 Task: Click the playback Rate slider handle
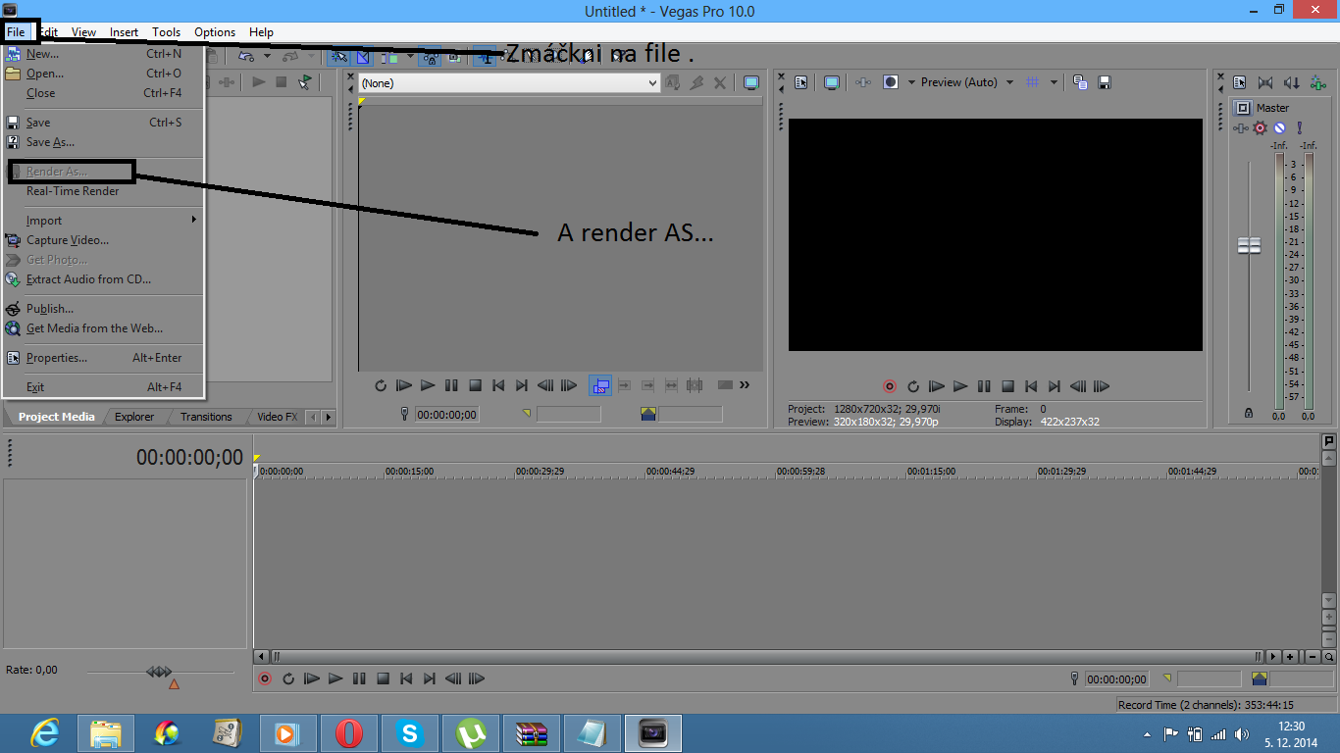(x=159, y=672)
